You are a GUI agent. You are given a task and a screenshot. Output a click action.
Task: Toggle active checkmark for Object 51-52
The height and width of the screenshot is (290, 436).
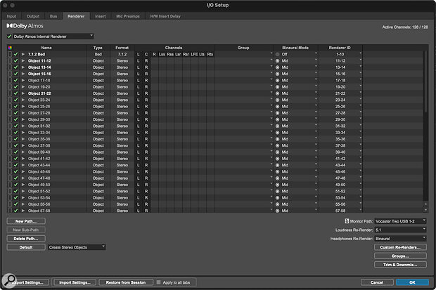(x=16, y=191)
